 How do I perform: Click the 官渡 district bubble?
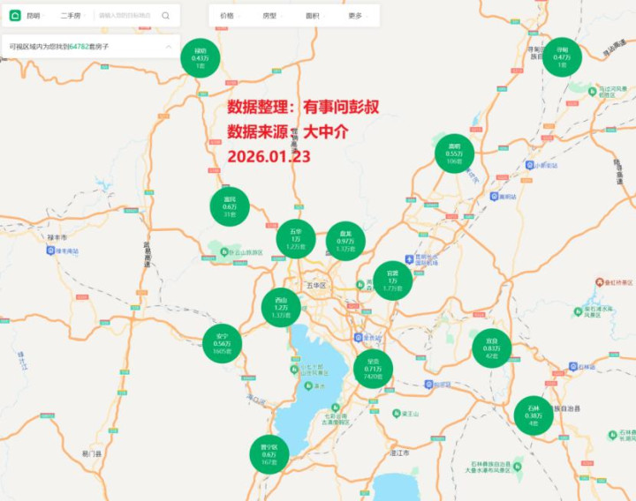coord(392,280)
